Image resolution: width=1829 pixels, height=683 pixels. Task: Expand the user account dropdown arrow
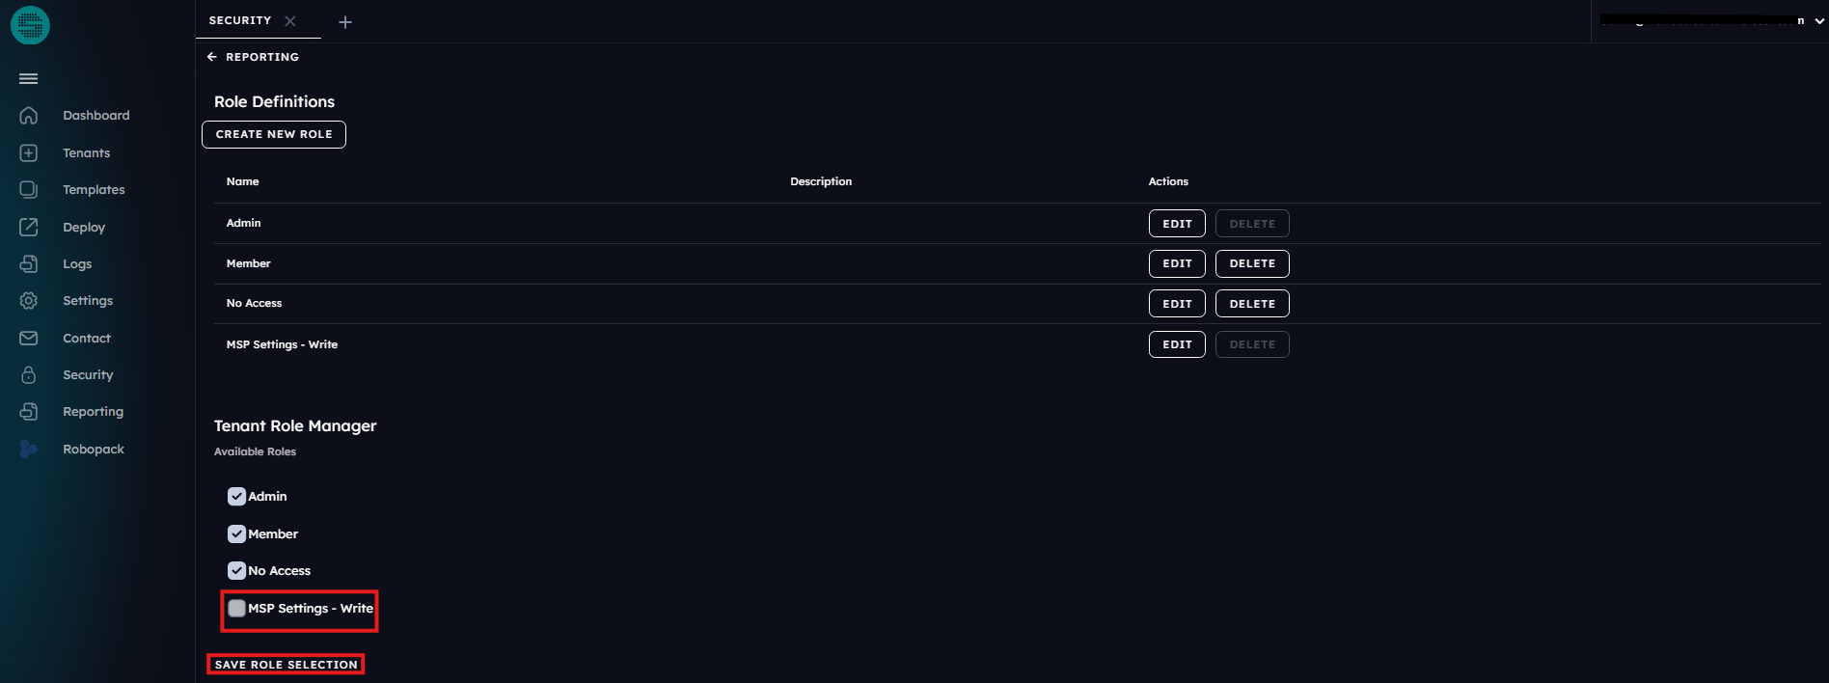click(x=1819, y=21)
